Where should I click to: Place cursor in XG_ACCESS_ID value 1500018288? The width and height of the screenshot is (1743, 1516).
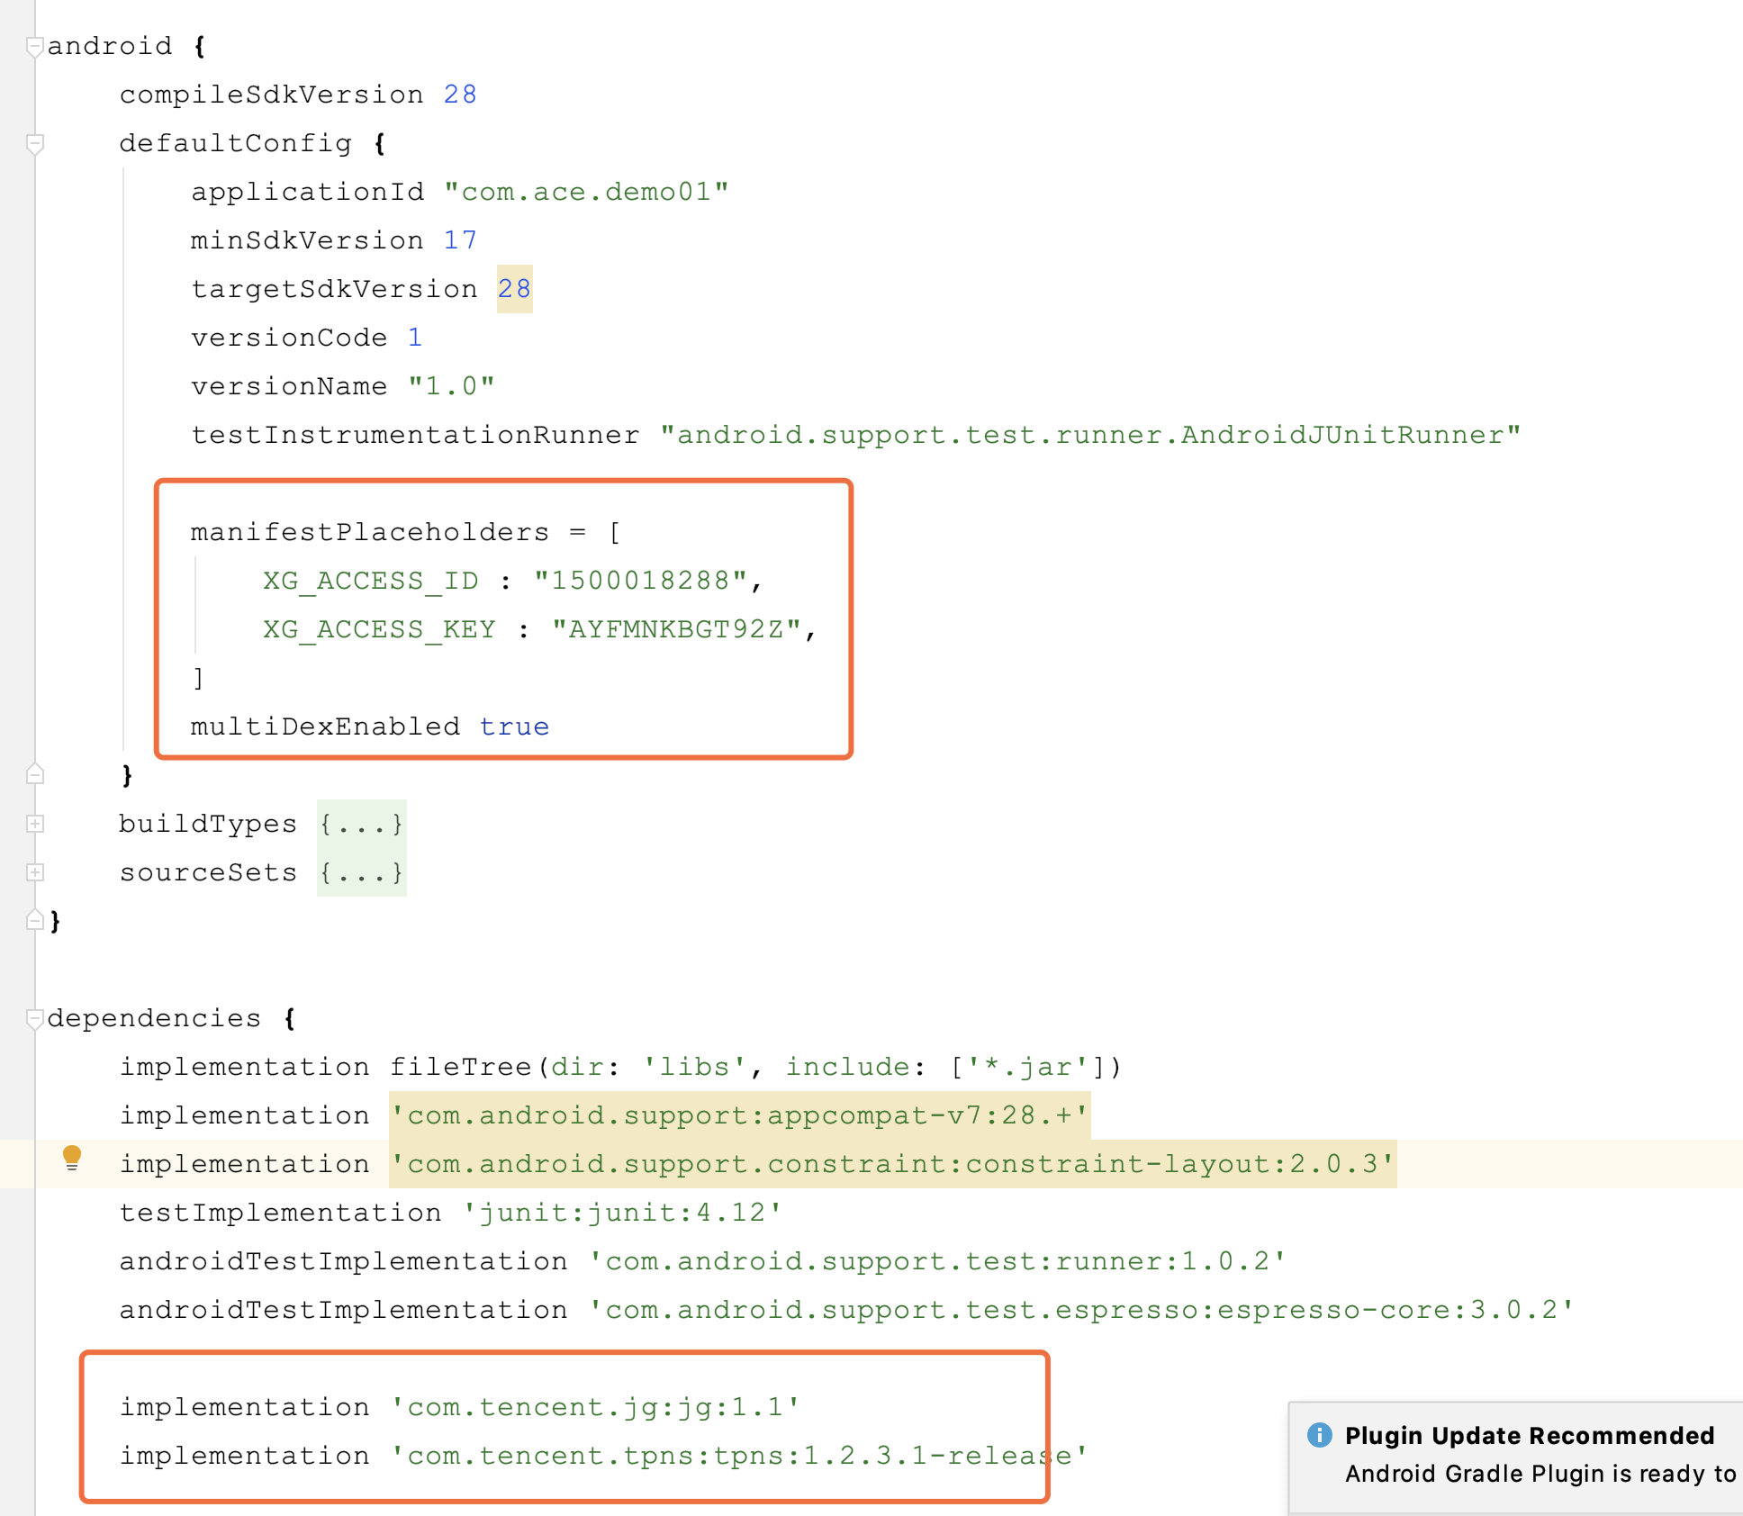coord(640,581)
